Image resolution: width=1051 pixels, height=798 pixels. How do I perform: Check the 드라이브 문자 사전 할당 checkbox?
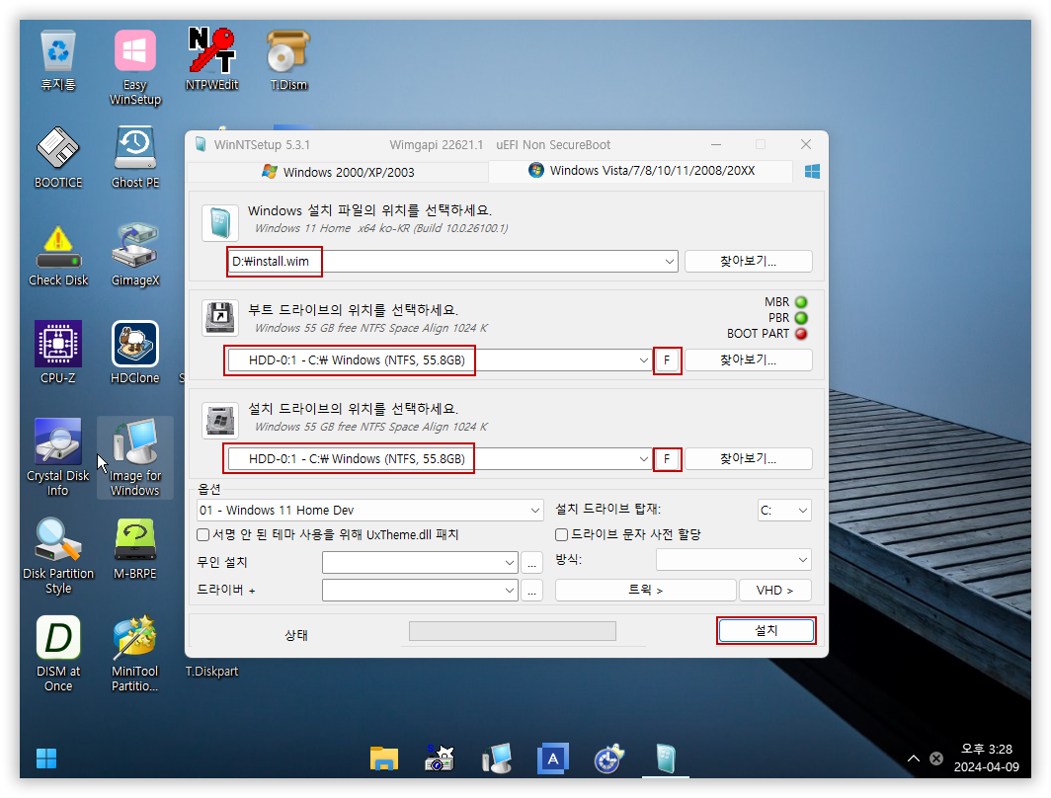pyautogui.click(x=562, y=534)
